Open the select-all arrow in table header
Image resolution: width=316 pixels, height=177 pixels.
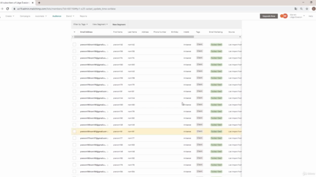pos(75,32)
